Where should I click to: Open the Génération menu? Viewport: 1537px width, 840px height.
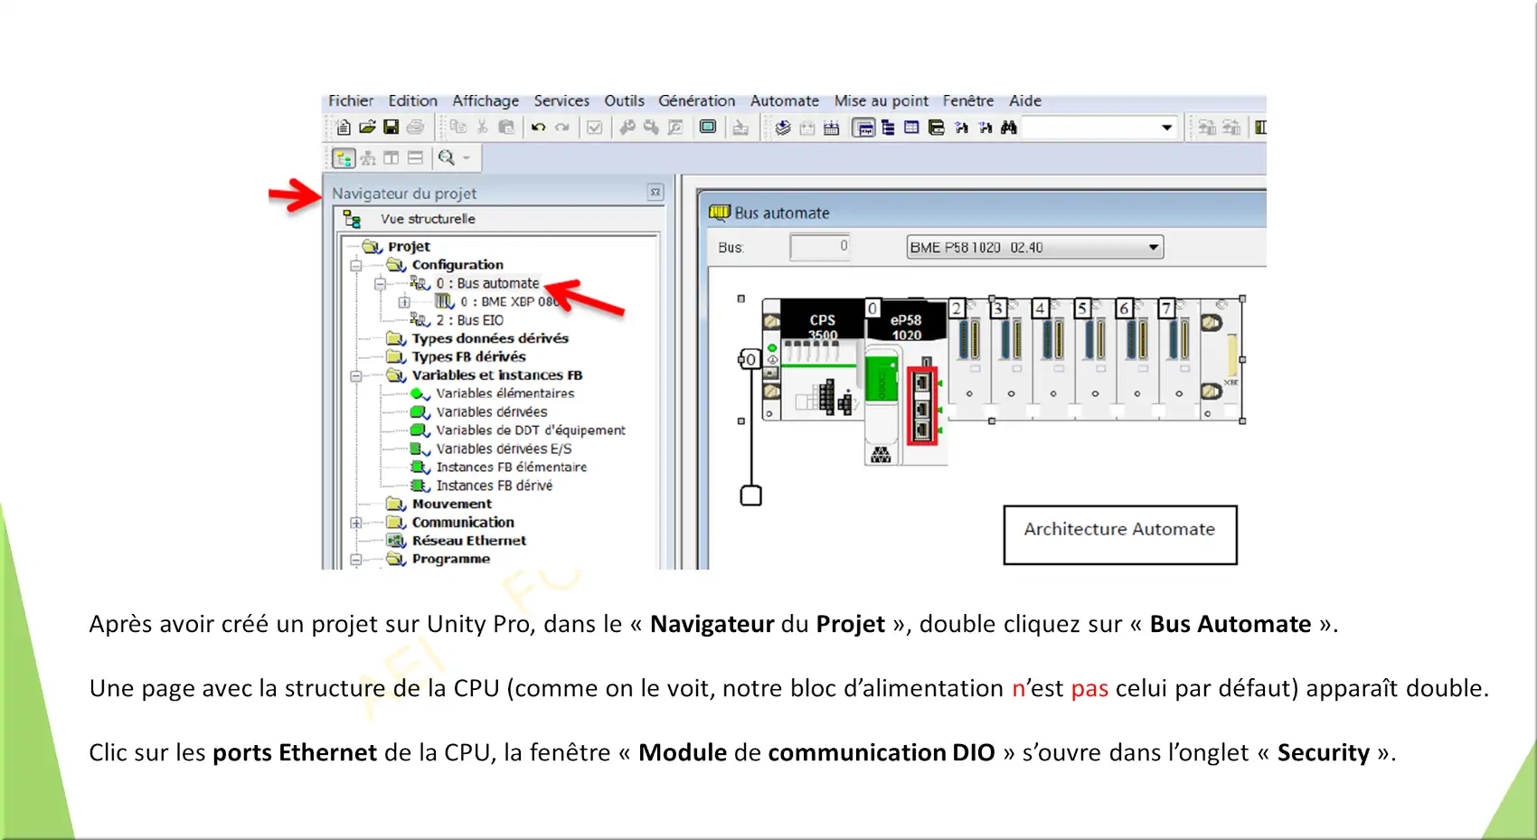coord(697,101)
